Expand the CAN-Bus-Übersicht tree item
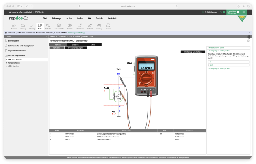256x164 pixels. 15,60
